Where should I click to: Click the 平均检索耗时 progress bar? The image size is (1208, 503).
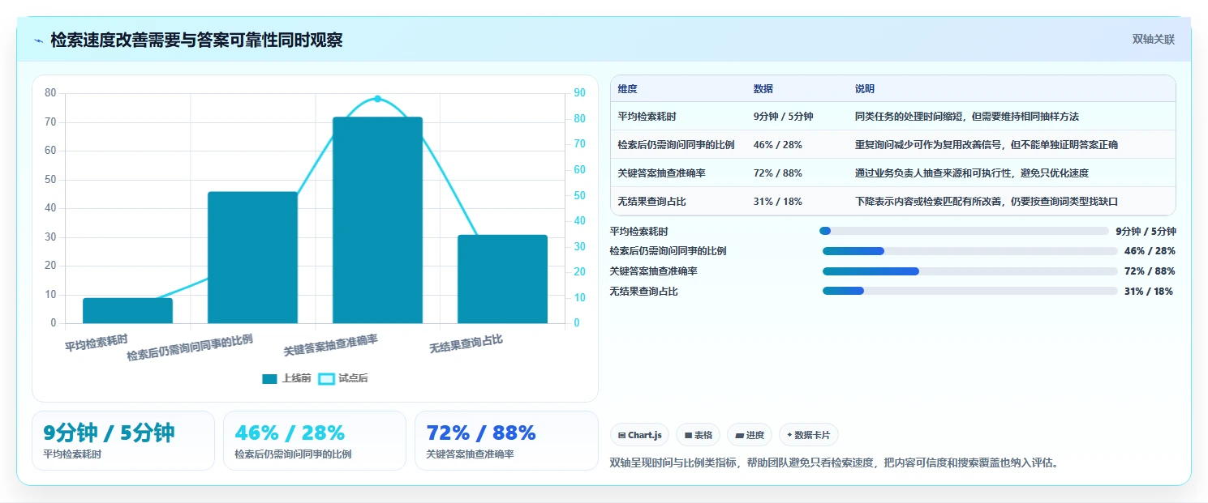pos(964,231)
